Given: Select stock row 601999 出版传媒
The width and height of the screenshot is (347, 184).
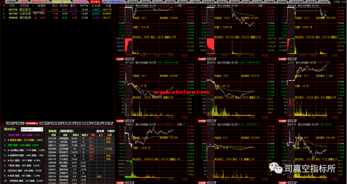Looking at the screenshot, I should pos(57,14).
